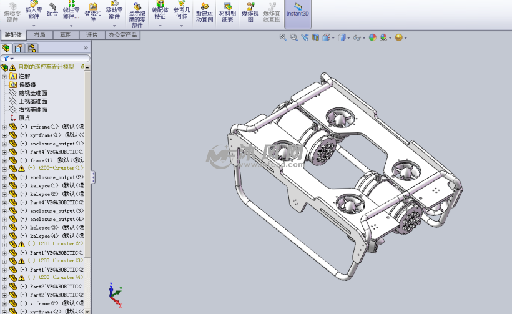This screenshot has width=512, height=314.
Task: Expand the z-frame<1> component node
Action: point(4,127)
